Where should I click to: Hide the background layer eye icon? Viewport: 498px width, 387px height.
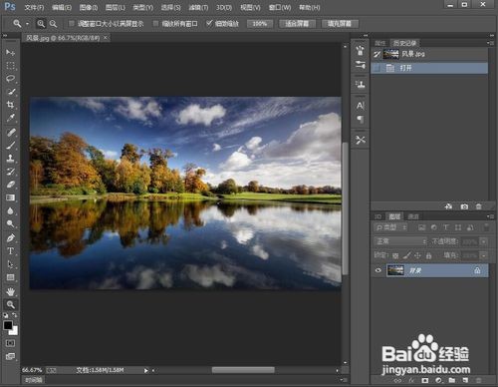tap(377, 270)
